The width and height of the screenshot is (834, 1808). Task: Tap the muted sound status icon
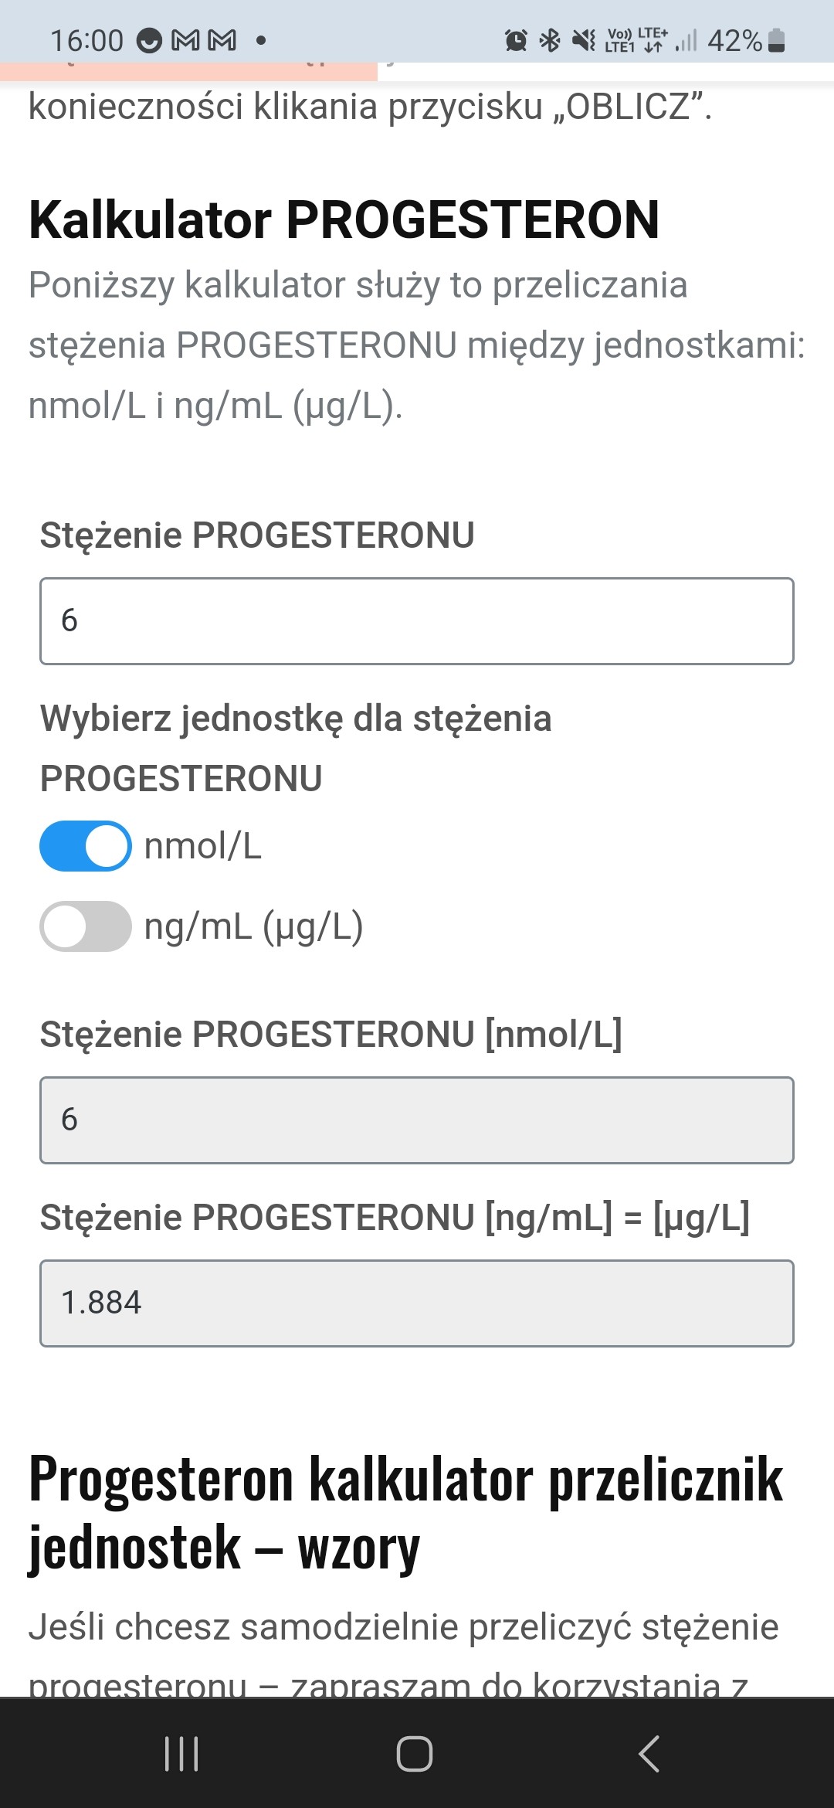pyautogui.click(x=584, y=40)
